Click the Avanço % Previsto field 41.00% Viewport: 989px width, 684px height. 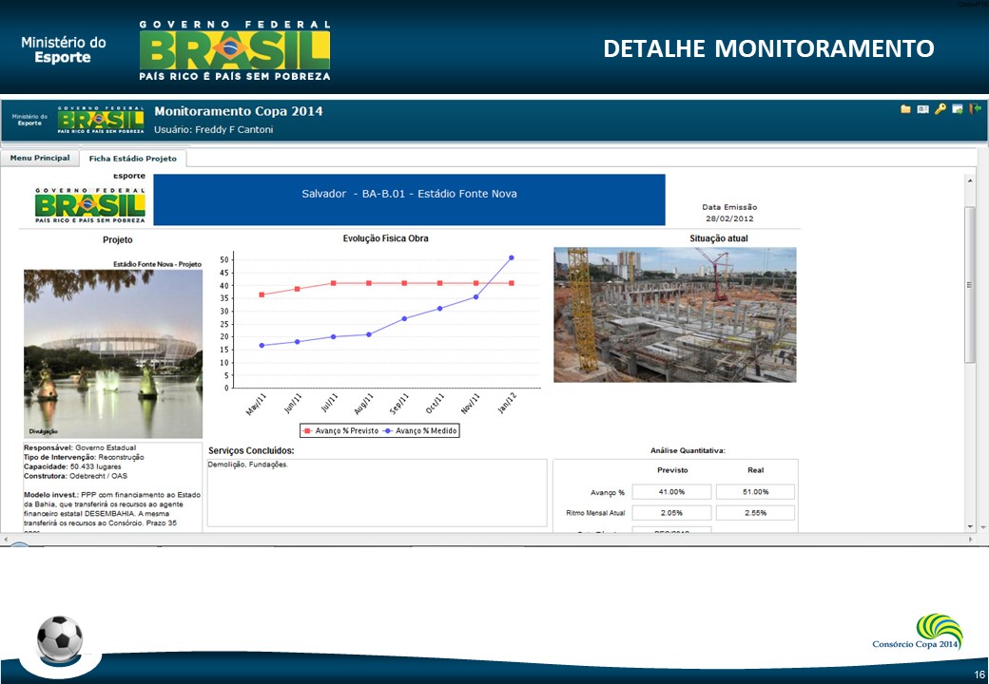pos(671,492)
